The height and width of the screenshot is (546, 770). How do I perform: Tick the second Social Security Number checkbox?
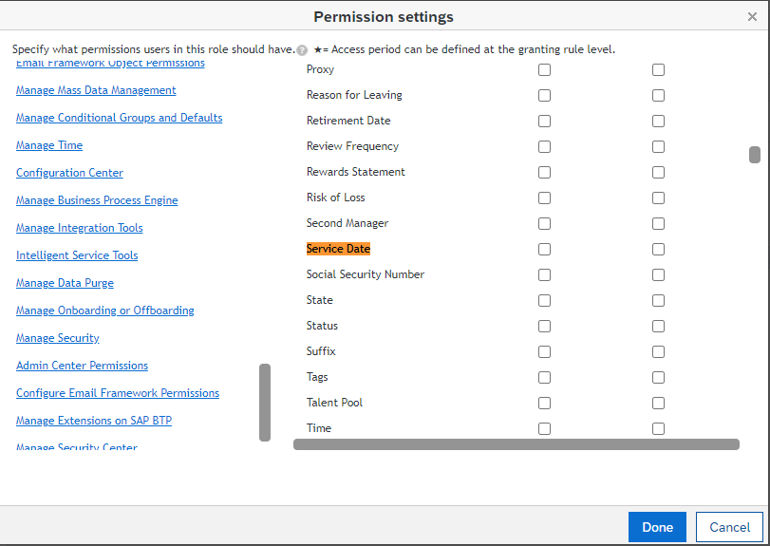coord(658,274)
